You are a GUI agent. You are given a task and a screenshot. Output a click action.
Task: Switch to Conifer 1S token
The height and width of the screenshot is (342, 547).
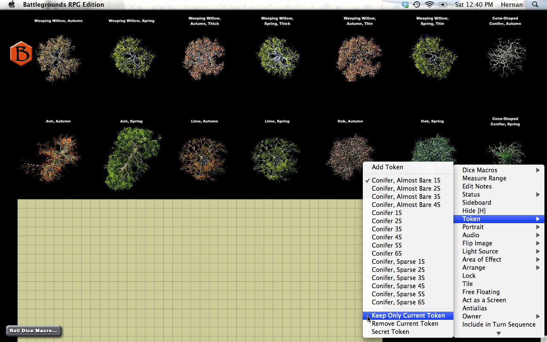408,213
